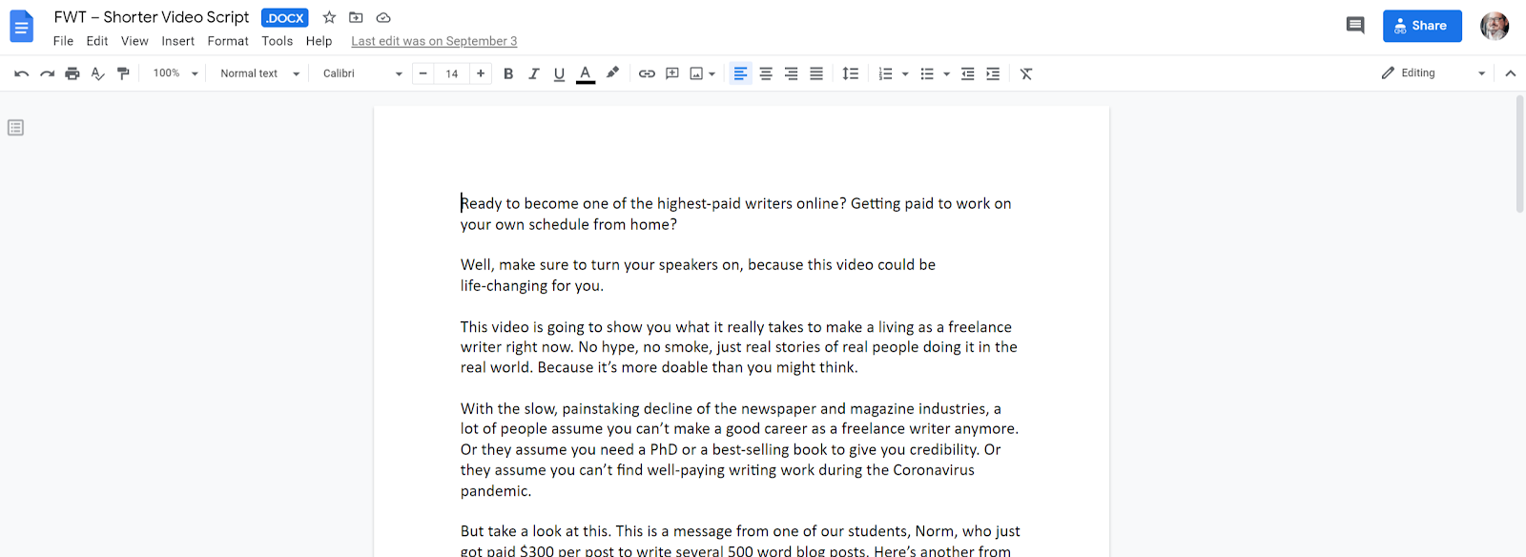Open the Insert menu

(177, 41)
